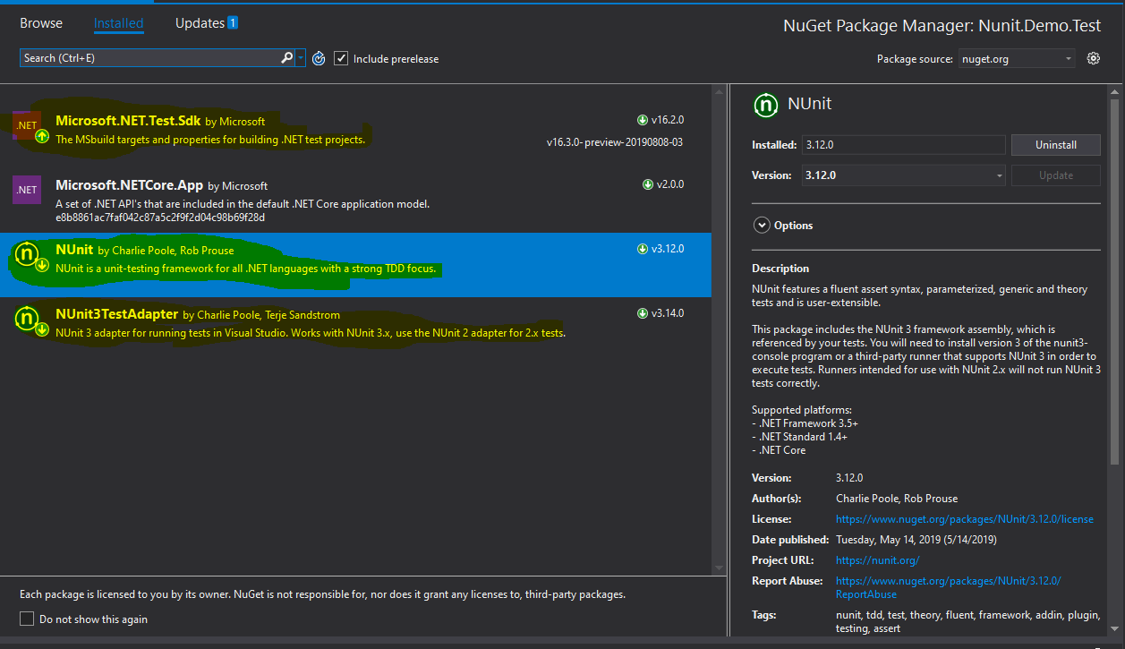Image resolution: width=1125 pixels, height=649 pixels.
Task: Click the NUnit logo in details pane
Action: point(765,105)
